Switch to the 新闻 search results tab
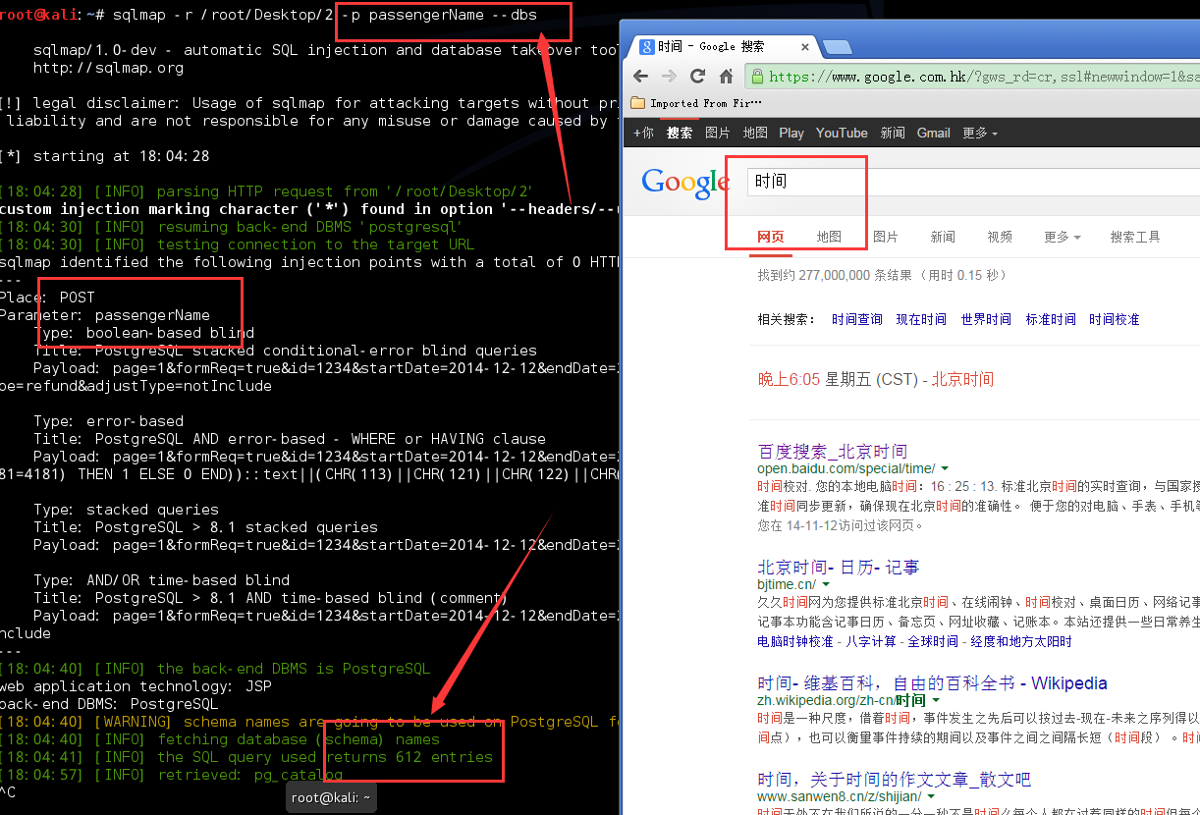Screen dimensions: 1200x815 943,237
